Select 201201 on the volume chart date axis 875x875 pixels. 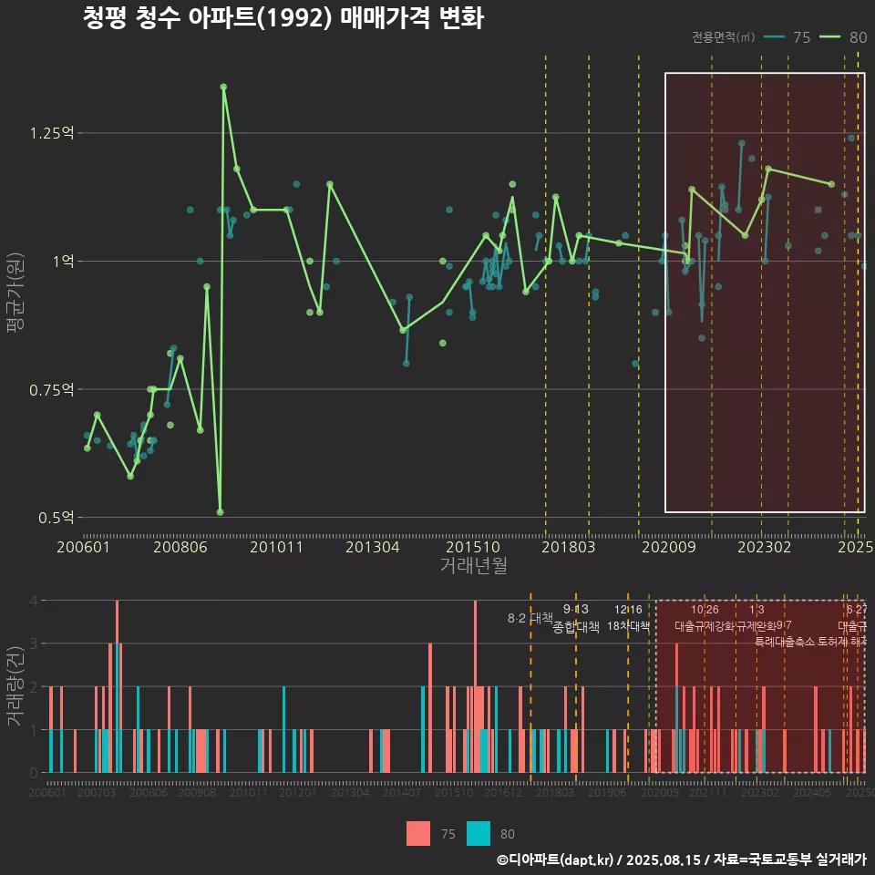pyautogui.click(x=297, y=792)
